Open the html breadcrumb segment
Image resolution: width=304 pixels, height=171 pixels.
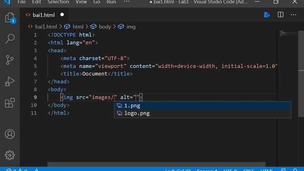pos(78,27)
